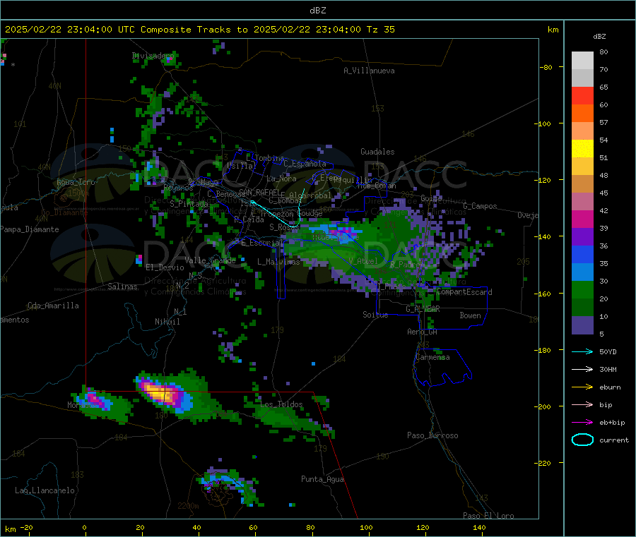Click the 'Tz 35' threshold text
Image resolution: width=636 pixels, height=537 pixels.
coord(380,30)
